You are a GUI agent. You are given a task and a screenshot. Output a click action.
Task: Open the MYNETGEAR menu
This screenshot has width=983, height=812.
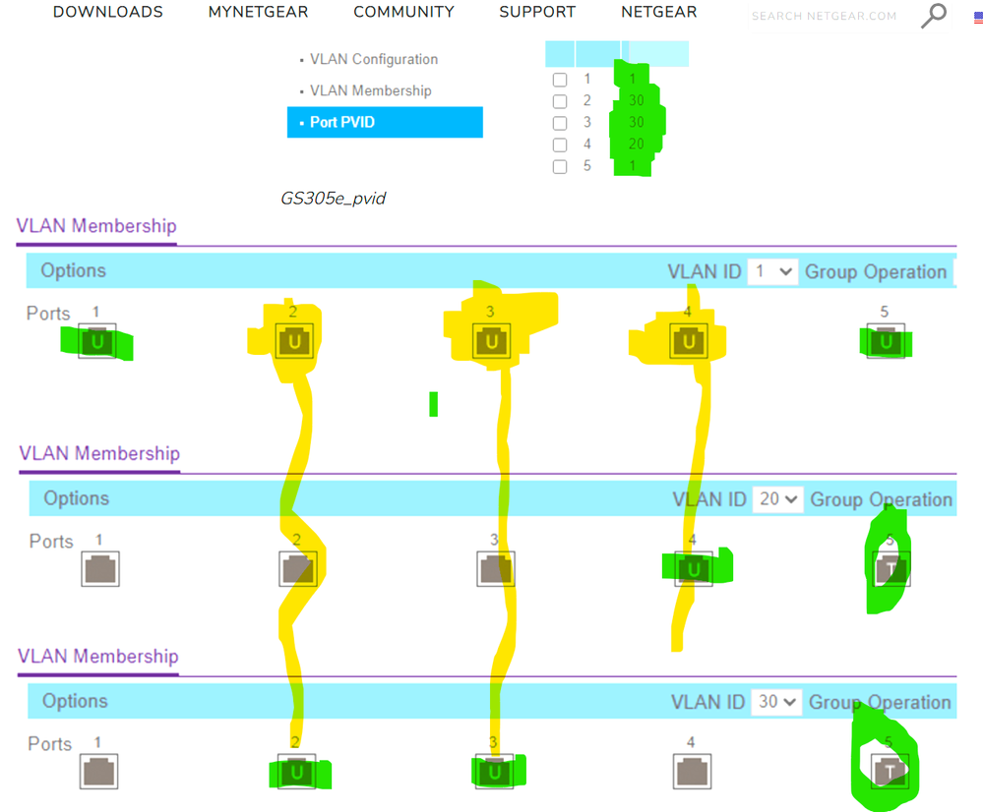pyautogui.click(x=258, y=12)
